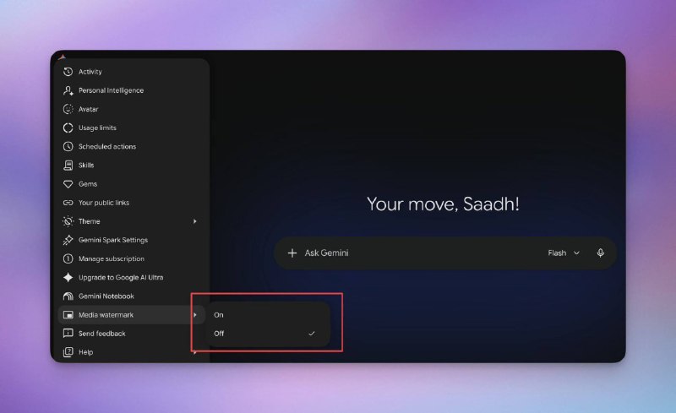Click the Send feedback speech bubble icon
The image size is (676, 413).
point(68,334)
